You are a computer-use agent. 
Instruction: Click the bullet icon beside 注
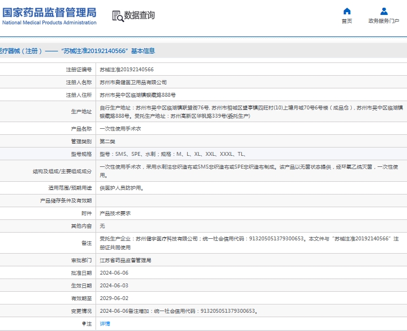84,323
